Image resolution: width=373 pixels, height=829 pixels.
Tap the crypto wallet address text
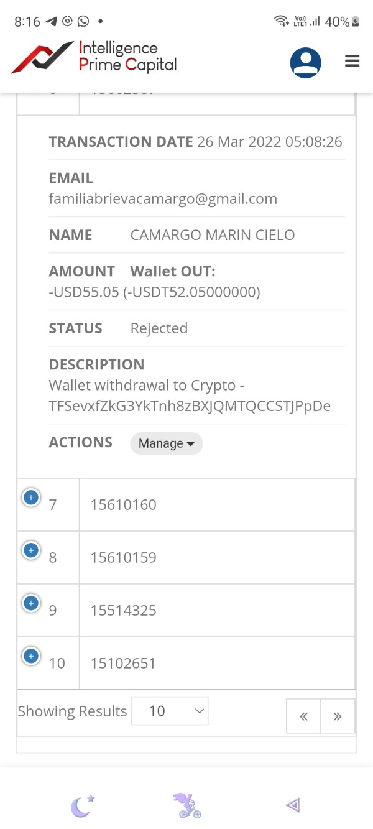(x=190, y=406)
